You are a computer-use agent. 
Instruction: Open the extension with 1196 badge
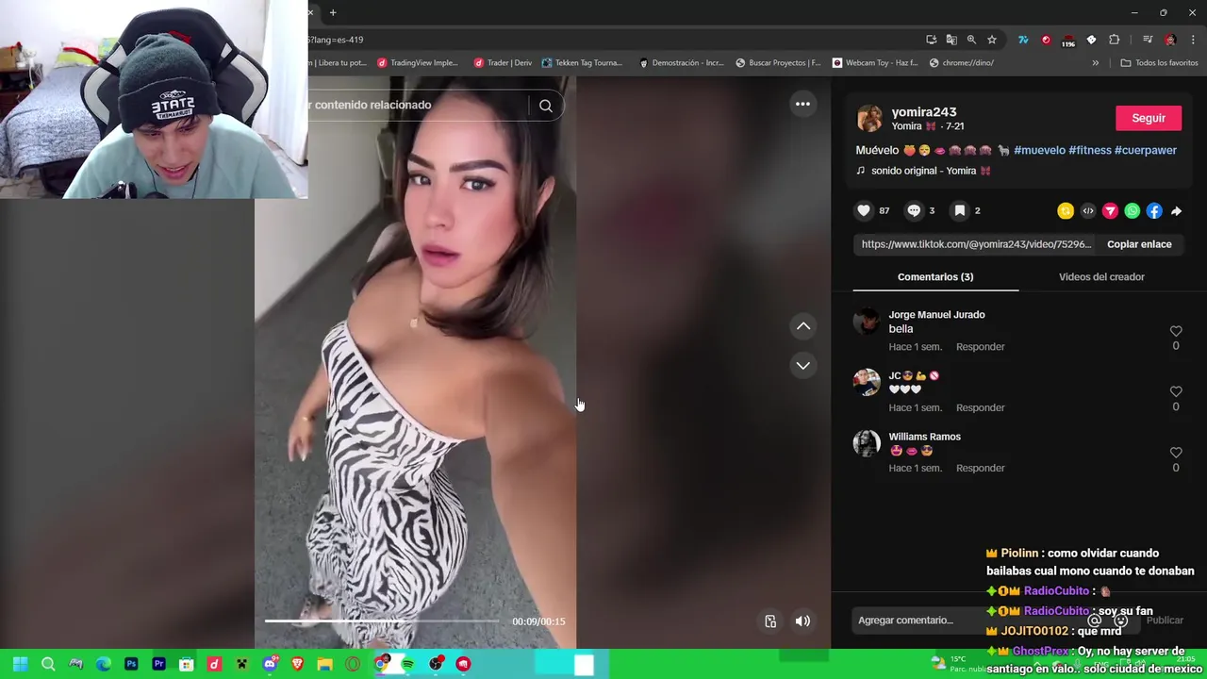pyautogui.click(x=1068, y=41)
